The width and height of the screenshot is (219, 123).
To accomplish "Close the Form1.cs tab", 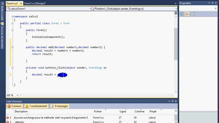I will pos(21,3).
